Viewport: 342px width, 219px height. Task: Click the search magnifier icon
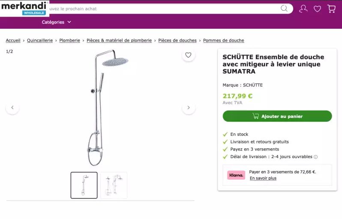(284, 9)
